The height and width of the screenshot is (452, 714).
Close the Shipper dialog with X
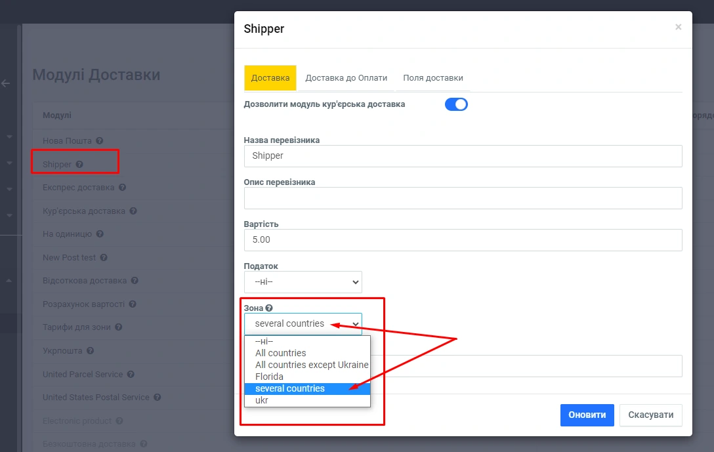pos(678,28)
